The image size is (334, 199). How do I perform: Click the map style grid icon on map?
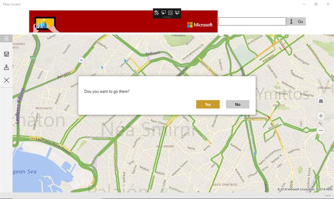321,101
